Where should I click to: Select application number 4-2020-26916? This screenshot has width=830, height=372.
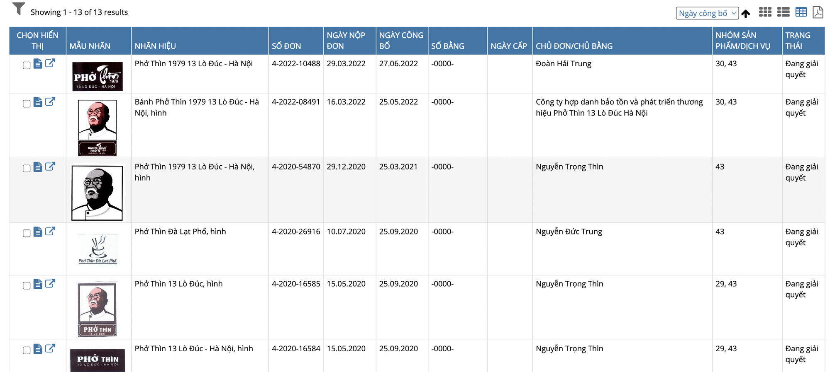(296, 232)
